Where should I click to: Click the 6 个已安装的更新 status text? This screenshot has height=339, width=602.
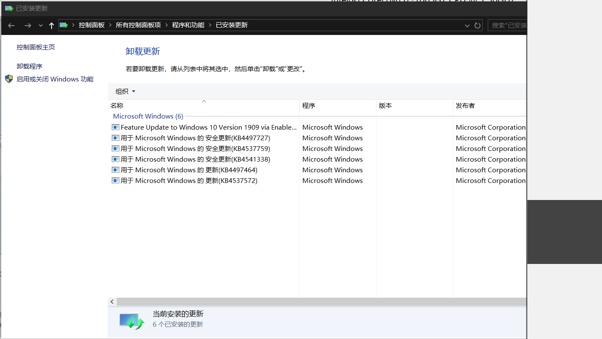(x=178, y=325)
